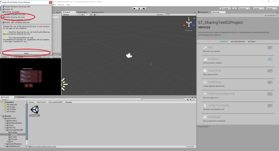The height and width of the screenshot is (151, 279).
Task: Adjust the Game view Scale slider
Action: pos(44,57)
